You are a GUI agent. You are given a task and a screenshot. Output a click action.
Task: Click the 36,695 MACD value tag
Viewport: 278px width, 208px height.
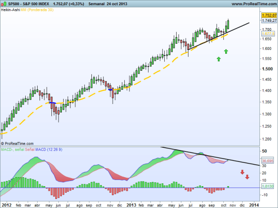[268, 161]
